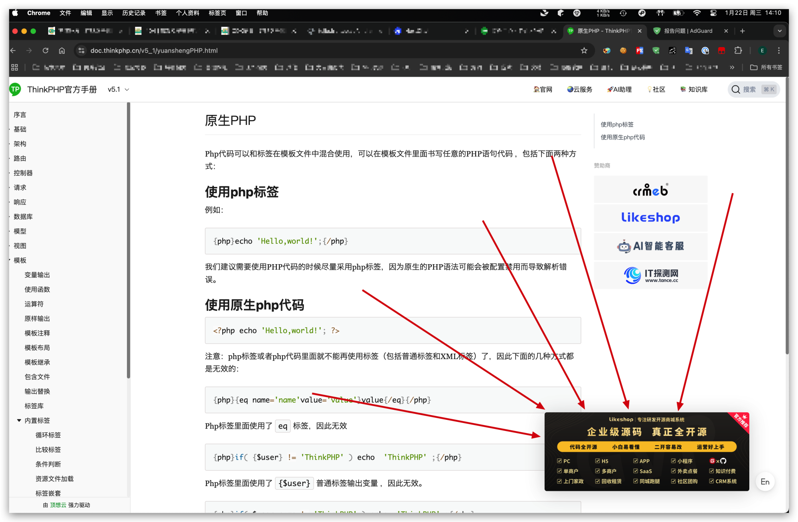Open the Apple menu
This screenshot has height=522, width=798.
click(15, 13)
